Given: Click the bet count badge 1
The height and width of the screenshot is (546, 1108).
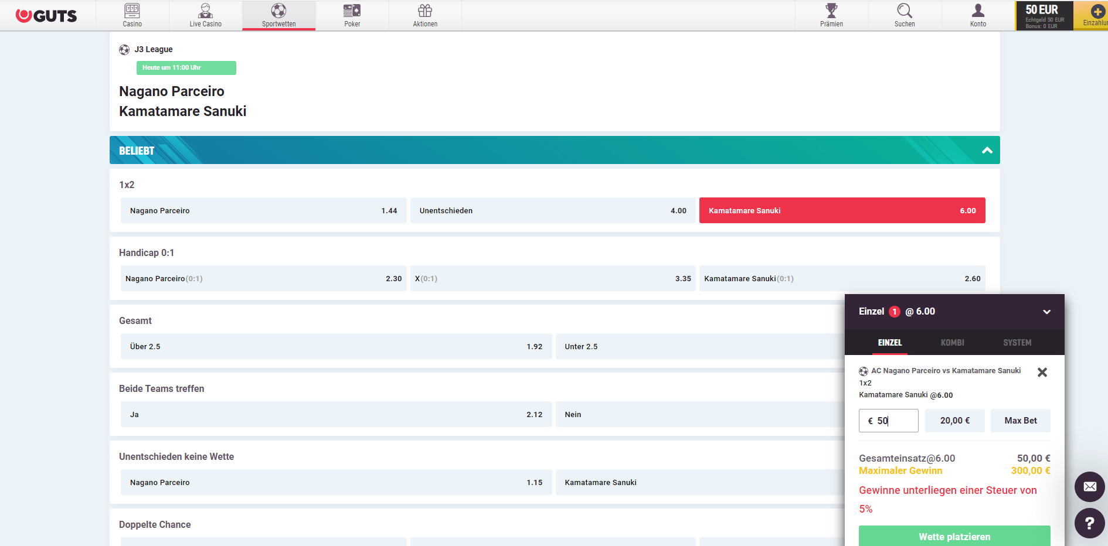Looking at the screenshot, I should pyautogui.click(x=895, y=312).
